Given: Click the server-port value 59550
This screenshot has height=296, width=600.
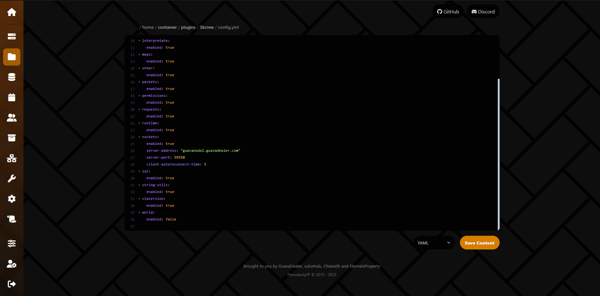Looking at the screenshot, I should [x=179, y=157].
